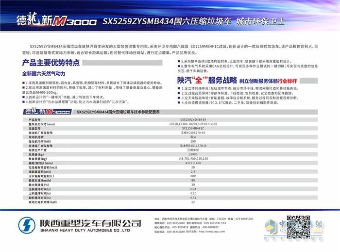340x252 pixels.
Task: Click the company name 陕西重型汽车有限公司
Action: point(90,223)
